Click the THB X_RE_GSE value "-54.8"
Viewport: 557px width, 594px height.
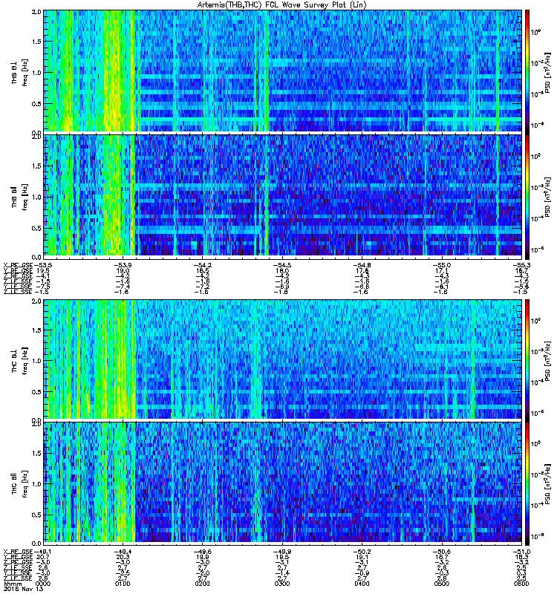(x=362, y=265)
